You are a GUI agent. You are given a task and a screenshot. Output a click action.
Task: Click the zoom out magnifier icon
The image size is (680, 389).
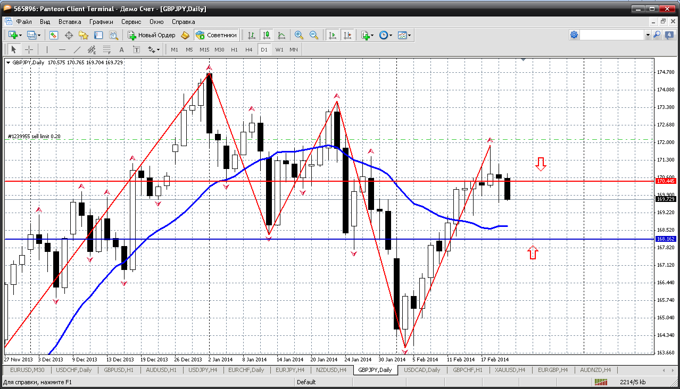pos(314,35)
